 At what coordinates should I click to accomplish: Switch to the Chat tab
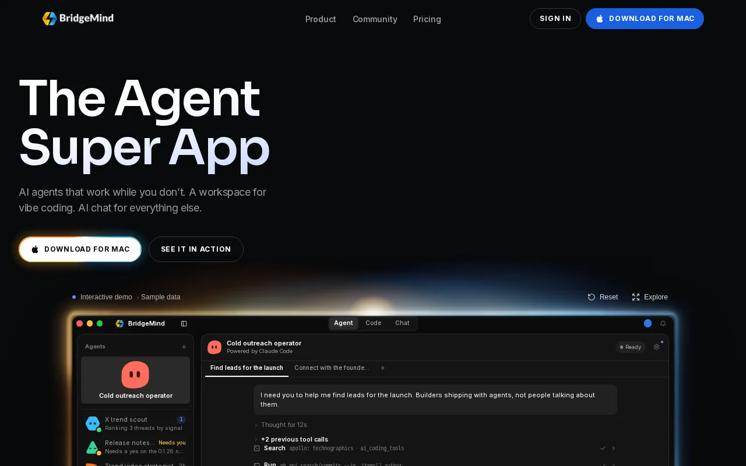[402, 323]
